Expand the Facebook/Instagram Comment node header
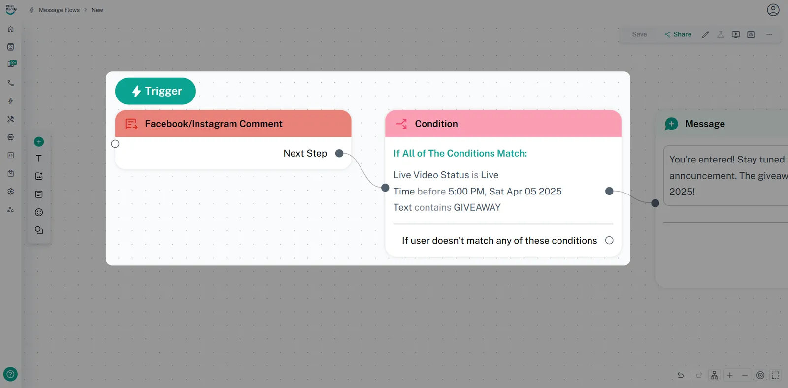Screen dimensions: 788x388 (x=233, y=124)
